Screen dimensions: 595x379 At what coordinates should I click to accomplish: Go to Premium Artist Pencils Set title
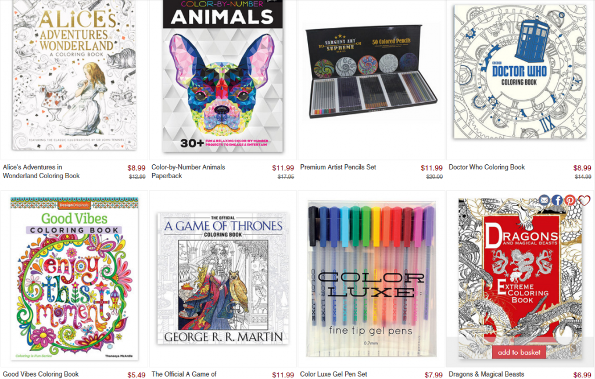(338, 167)
